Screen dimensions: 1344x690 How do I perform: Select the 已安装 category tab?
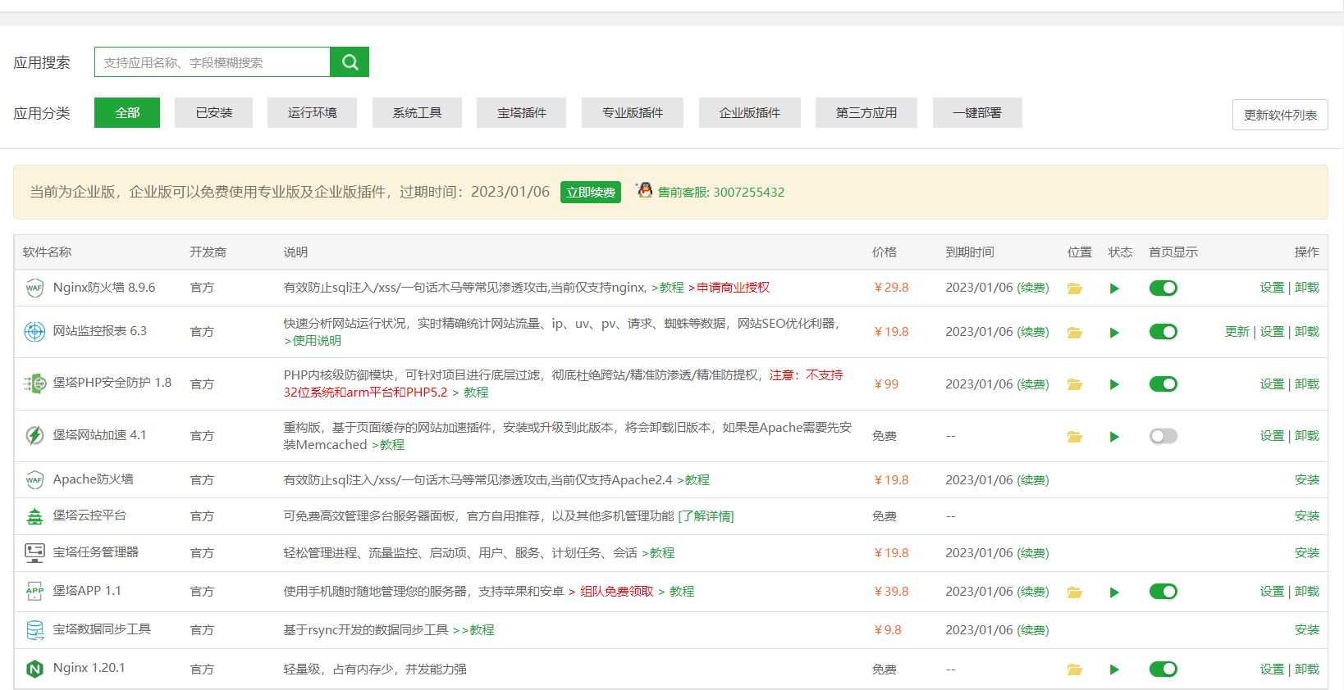tap(213, 112)
